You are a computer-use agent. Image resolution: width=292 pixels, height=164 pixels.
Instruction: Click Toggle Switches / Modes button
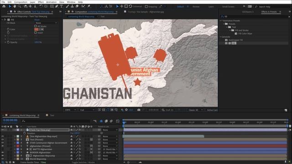click(83, 162)
